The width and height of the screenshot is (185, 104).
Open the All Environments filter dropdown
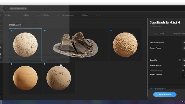click(70, 15)
